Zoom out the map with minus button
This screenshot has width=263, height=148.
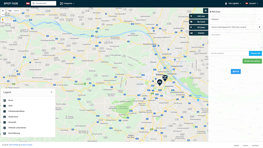coord(3,14)
